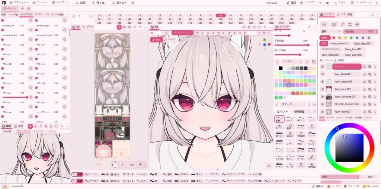Select the しずく brush

290,142
